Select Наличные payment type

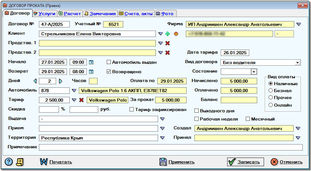pos(270,84)
